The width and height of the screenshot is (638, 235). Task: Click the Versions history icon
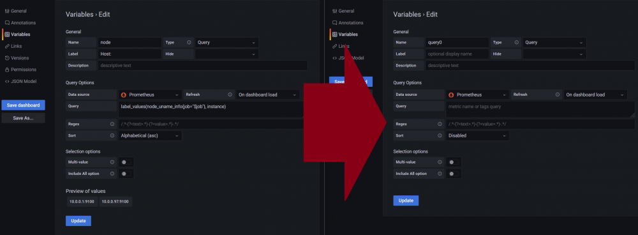7,58
